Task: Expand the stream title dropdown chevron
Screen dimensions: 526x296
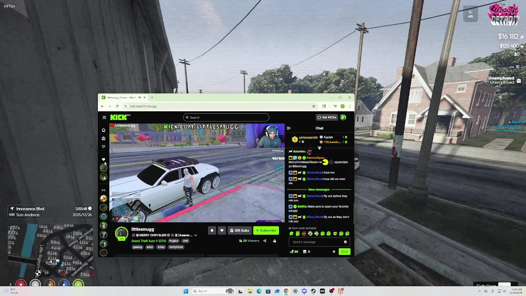Action: tap(196, 236)
